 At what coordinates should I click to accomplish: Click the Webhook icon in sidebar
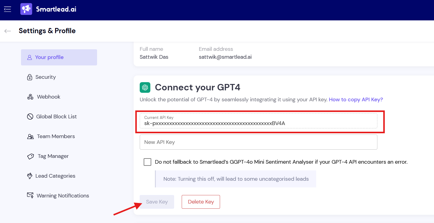[x=30, y=97]
